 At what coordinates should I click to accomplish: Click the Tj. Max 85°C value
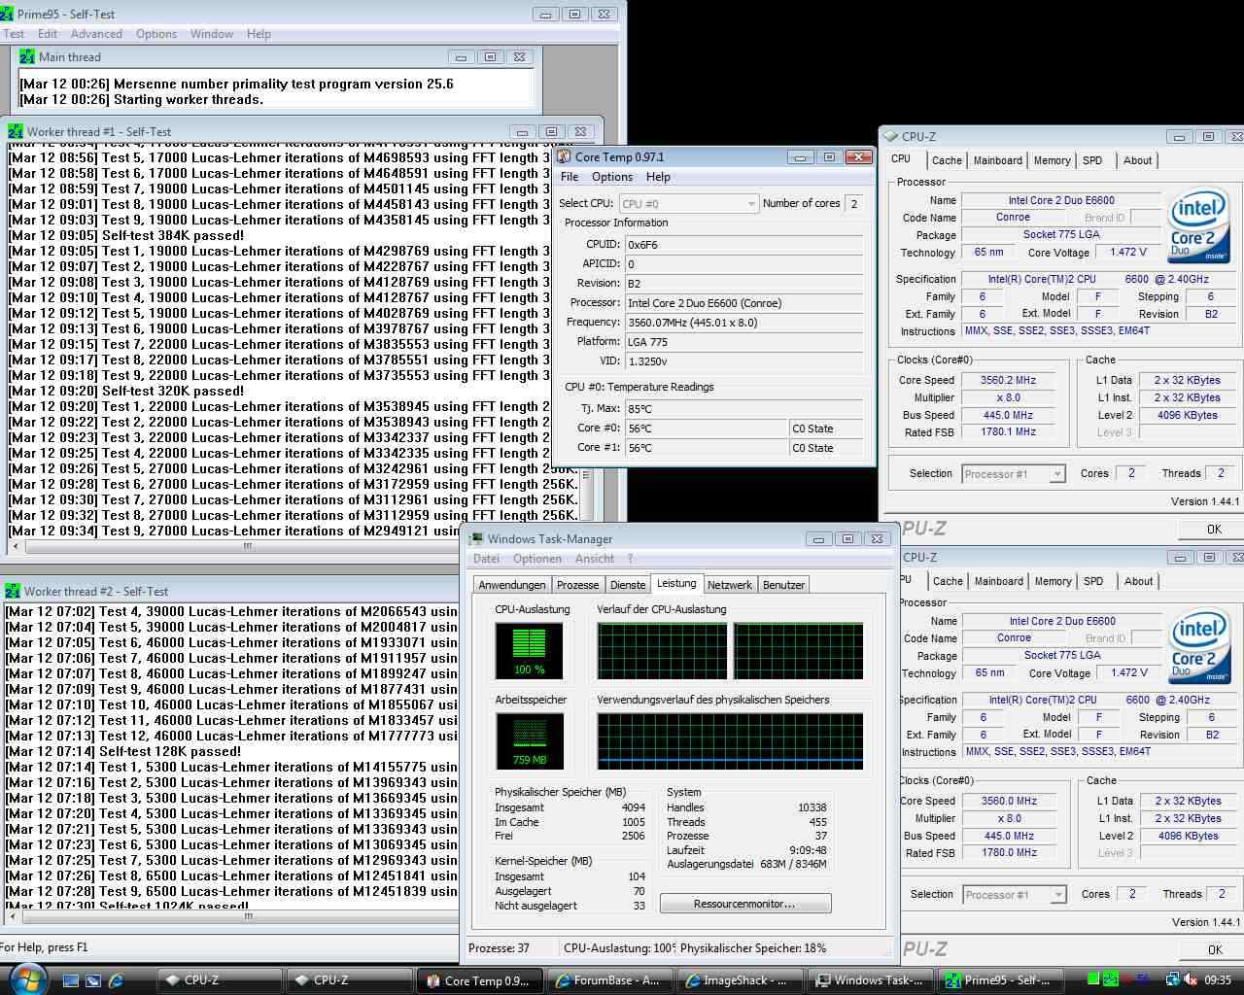[x=743, y=409]
